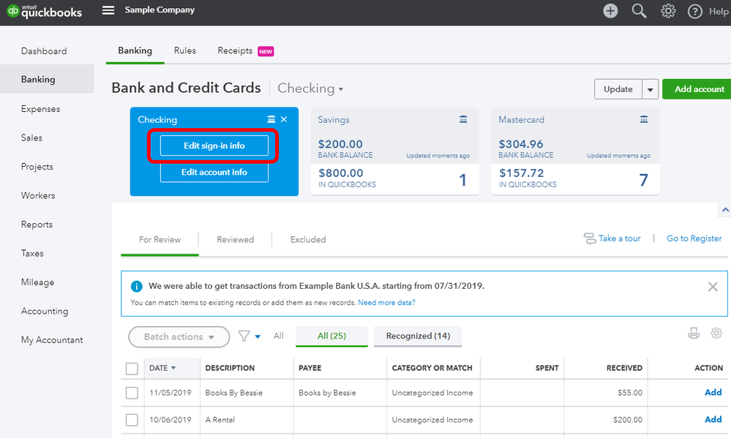The height and width of the screenshot is (438, 731).
Task: Go to Dashboard in sidebar
Action: point(44,50)
